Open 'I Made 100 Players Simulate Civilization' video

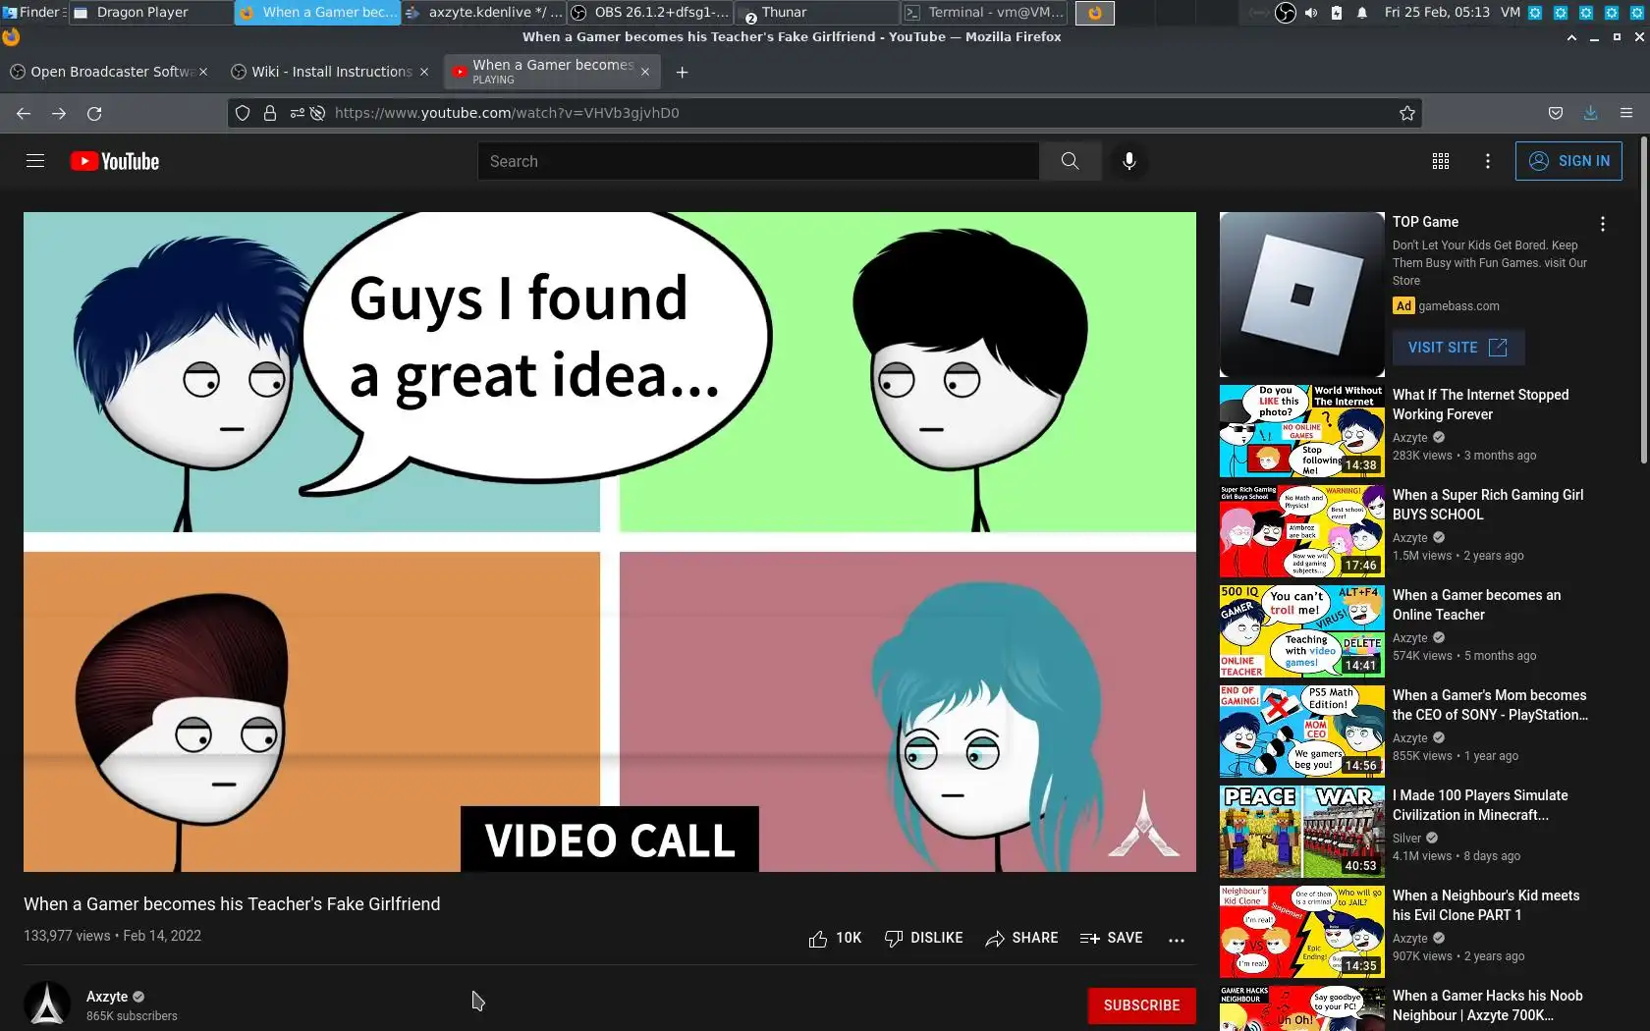click(x=1480, y=805)
